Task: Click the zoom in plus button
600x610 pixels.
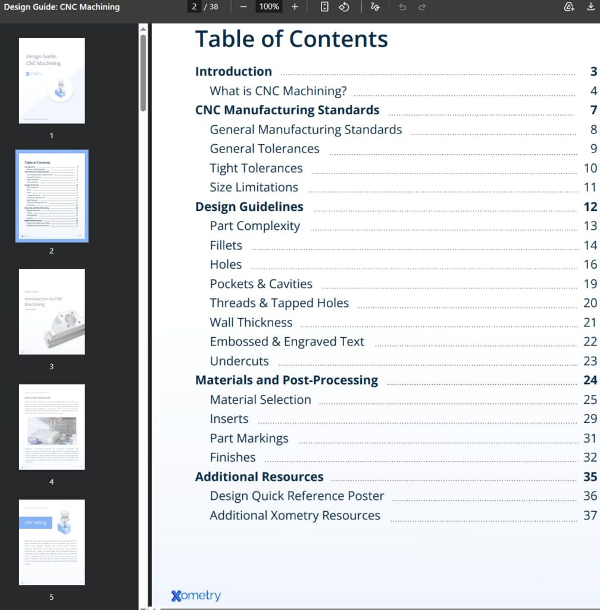Action: [x=295, y=7]
